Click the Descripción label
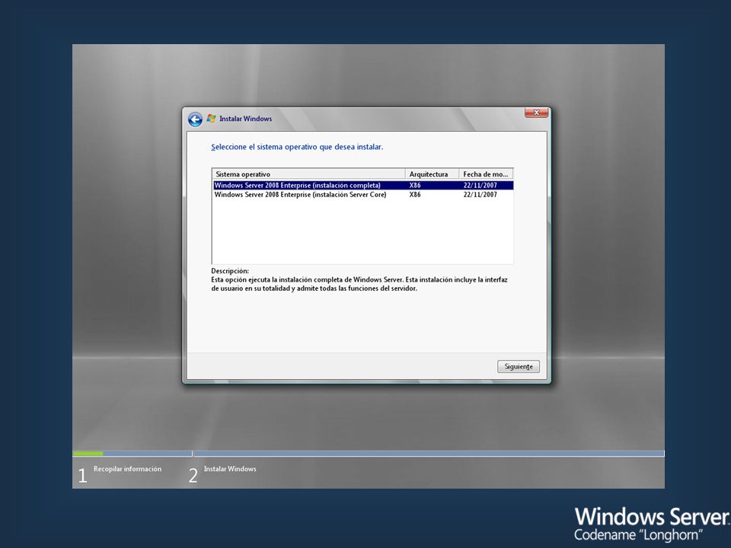 [230, 271]
